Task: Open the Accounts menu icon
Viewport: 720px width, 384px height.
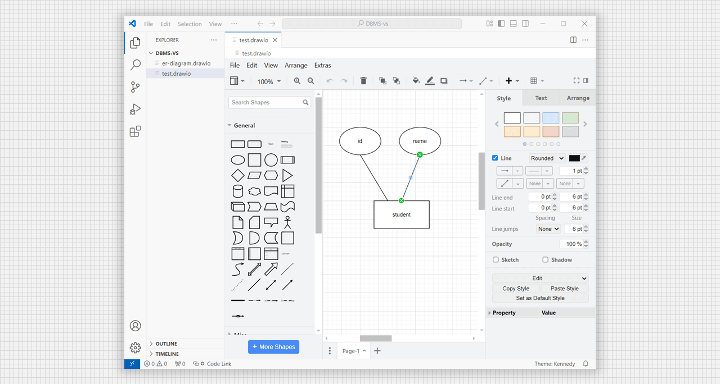Action: point(135,326)
